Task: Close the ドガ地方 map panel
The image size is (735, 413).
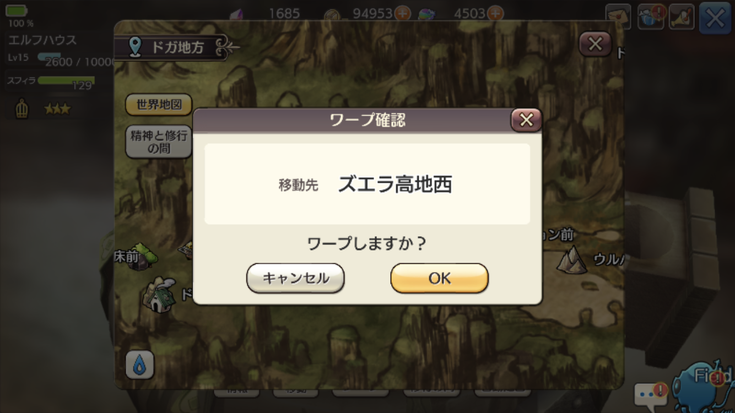Action: [595, 44]
